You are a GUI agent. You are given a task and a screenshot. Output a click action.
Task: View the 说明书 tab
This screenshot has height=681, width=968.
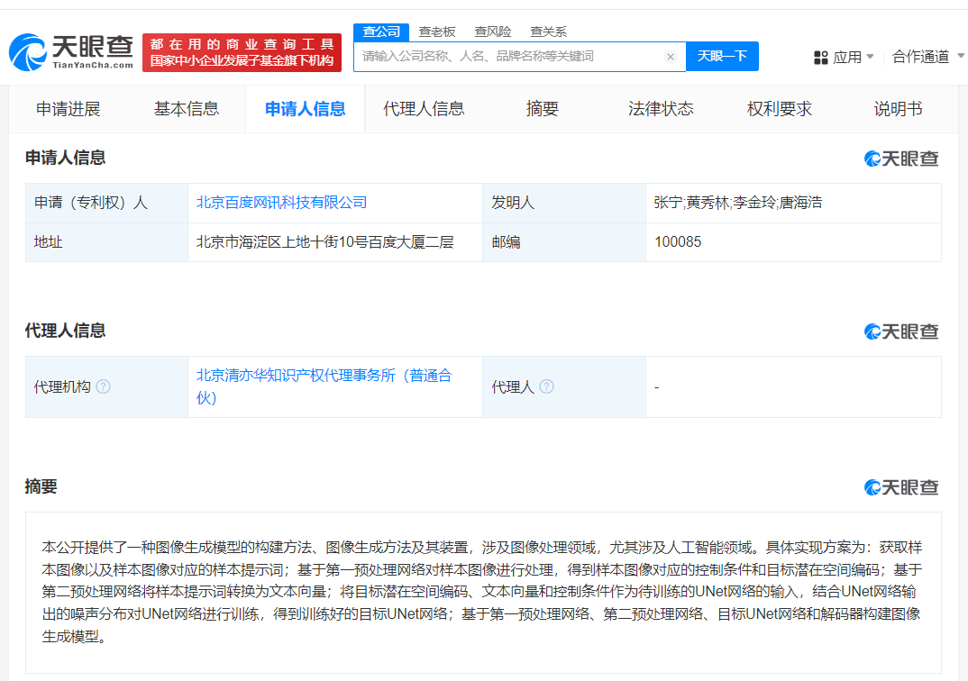(898, 109)
